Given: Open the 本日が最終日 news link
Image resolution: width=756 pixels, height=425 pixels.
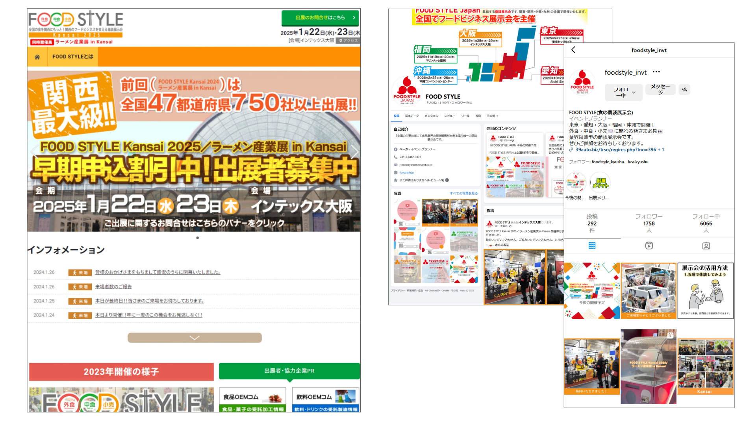Looking at the screenshot, I should [149, 301].
